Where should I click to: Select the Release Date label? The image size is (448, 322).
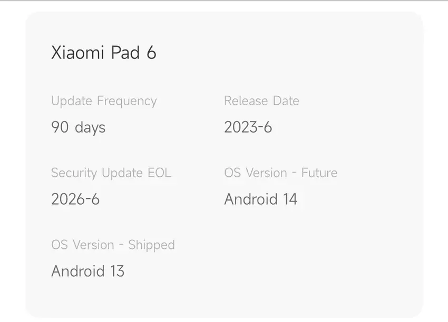(261, 101)
